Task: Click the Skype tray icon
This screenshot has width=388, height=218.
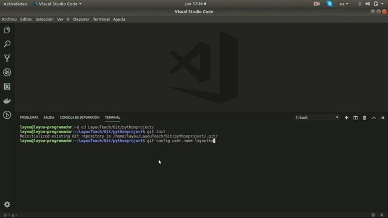Action: tap(329, 4)
